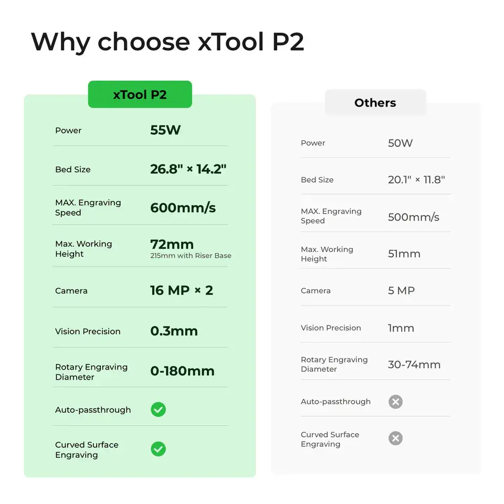The width and height of the screenshot is (504, 504).
Task: Click the Others 500mm/s speed value
Action: pyautogui.click(x=413, y=217)
